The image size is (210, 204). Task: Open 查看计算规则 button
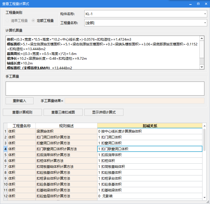pyautogui.click(x=22, y=112)
